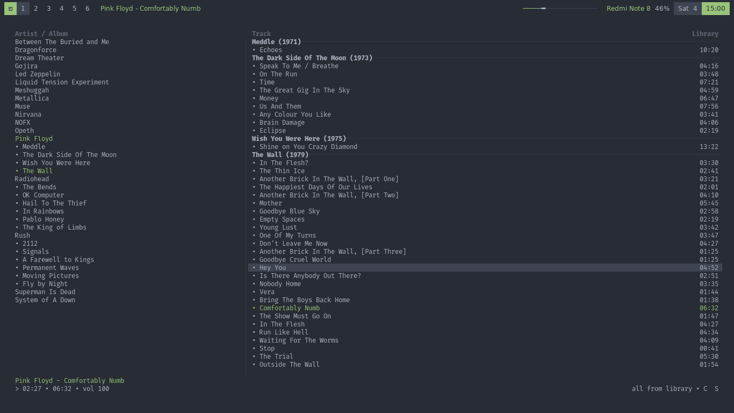This screenshot has height=413, width=734.
Task: Switch to workspace 6
Action: (x=87, y=8)
